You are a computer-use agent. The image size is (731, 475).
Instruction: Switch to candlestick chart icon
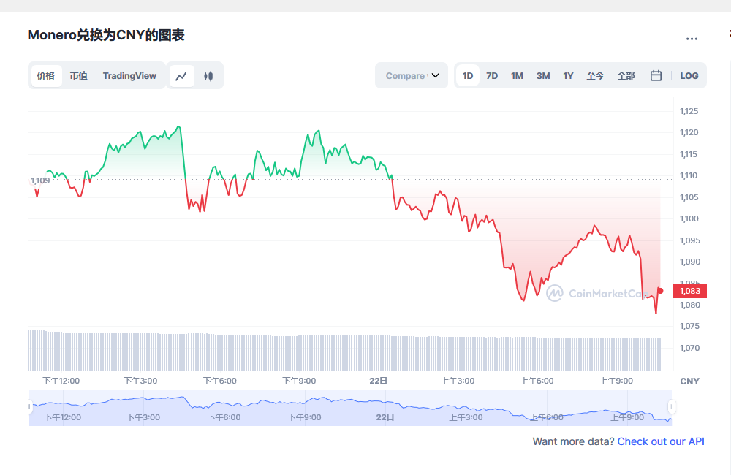(x=208, y=76)
